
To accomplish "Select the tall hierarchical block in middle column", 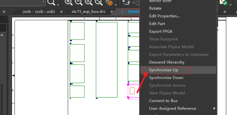I will [x=107, y=60].
